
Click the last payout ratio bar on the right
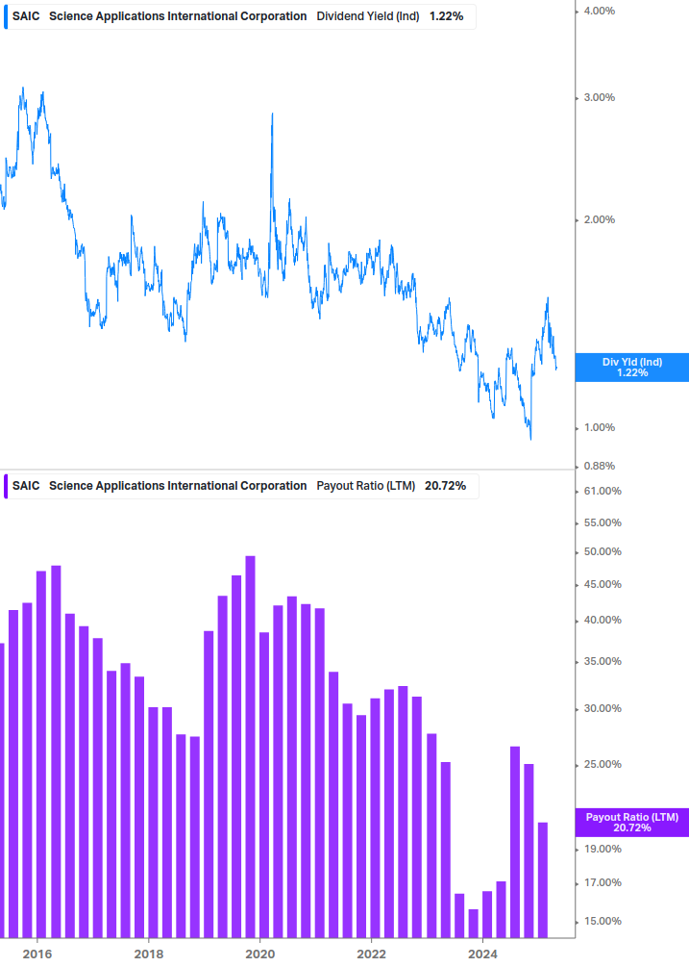click(543, 879)
